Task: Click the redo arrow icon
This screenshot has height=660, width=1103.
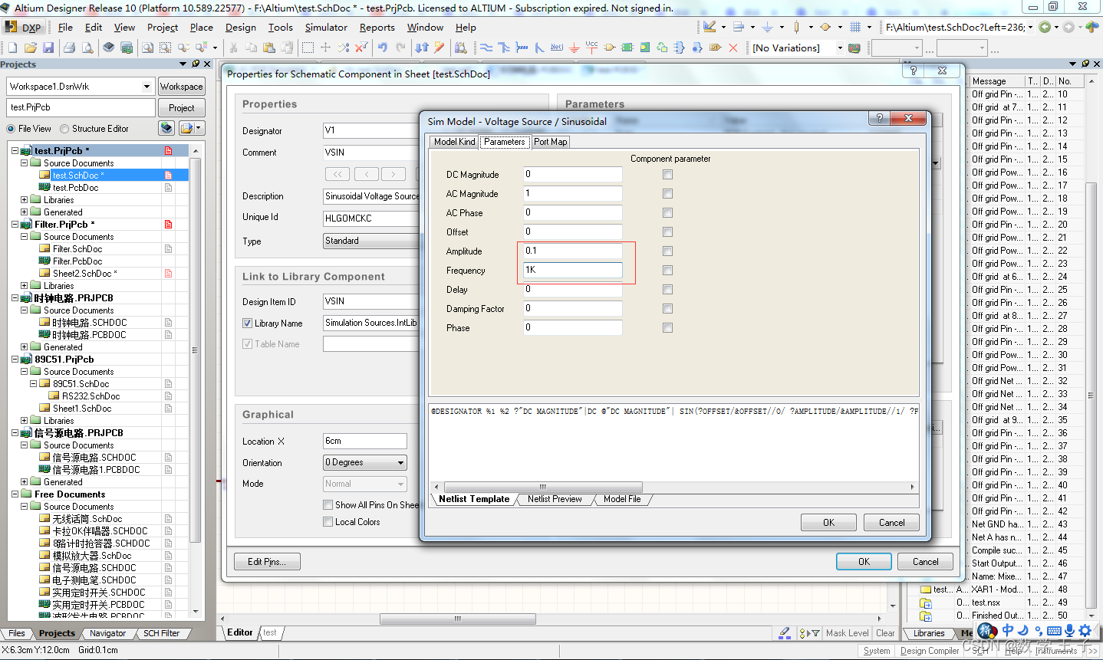Action: (x=400, y=48)
